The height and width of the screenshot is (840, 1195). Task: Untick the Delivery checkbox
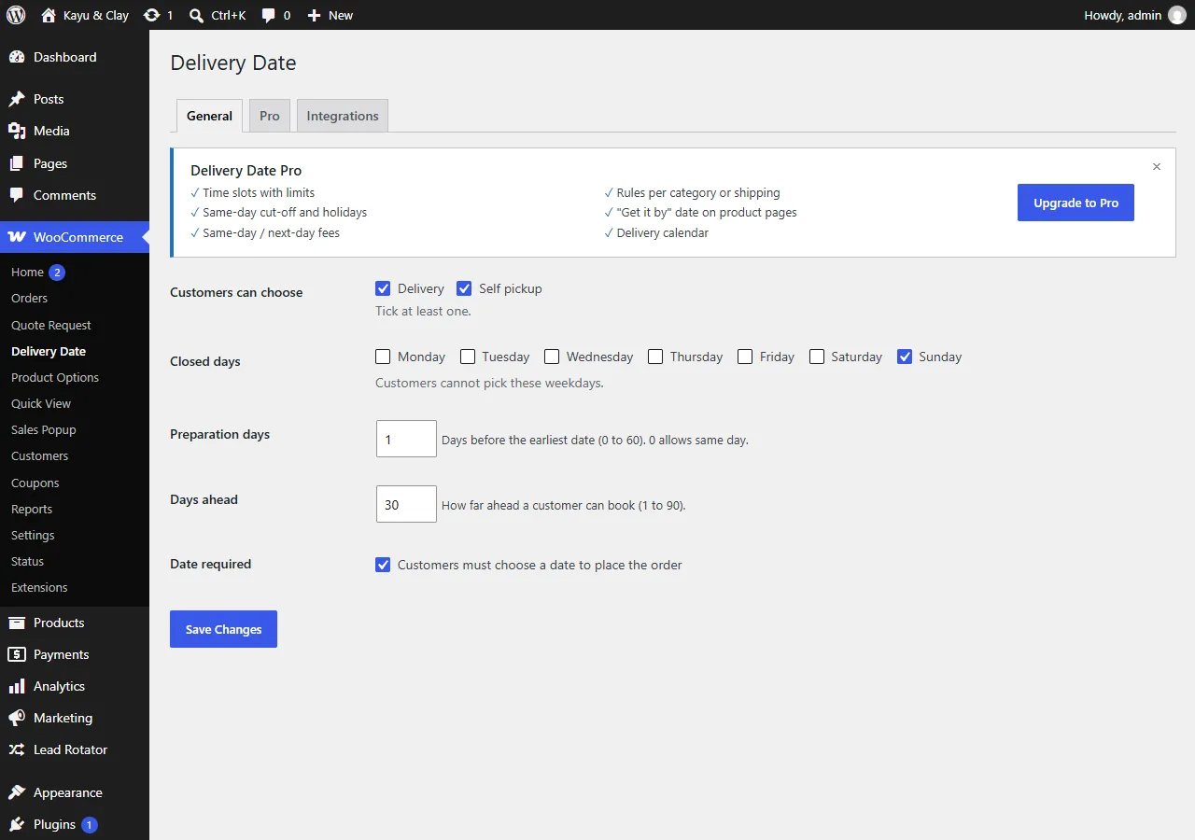pos(383,288)
